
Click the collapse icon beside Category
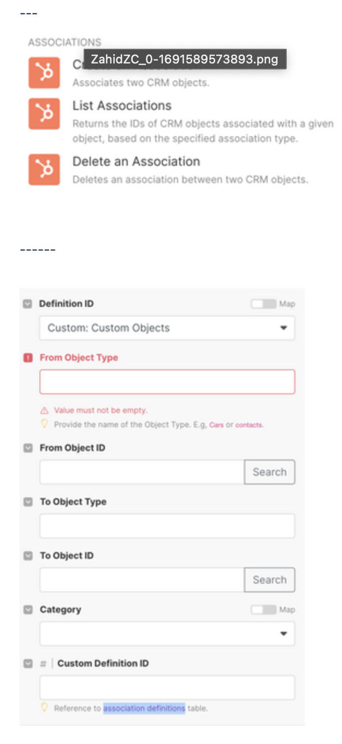pos(28,609)
